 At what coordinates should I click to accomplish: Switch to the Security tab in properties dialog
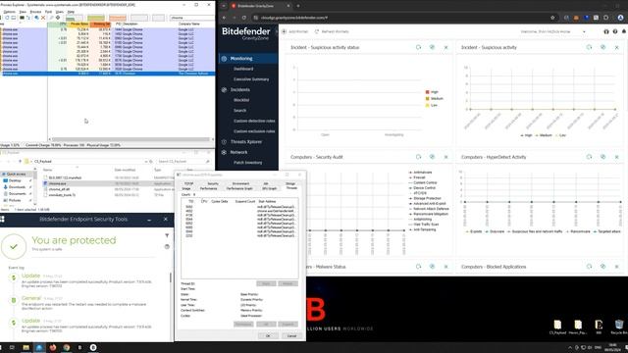click(213, 183)
